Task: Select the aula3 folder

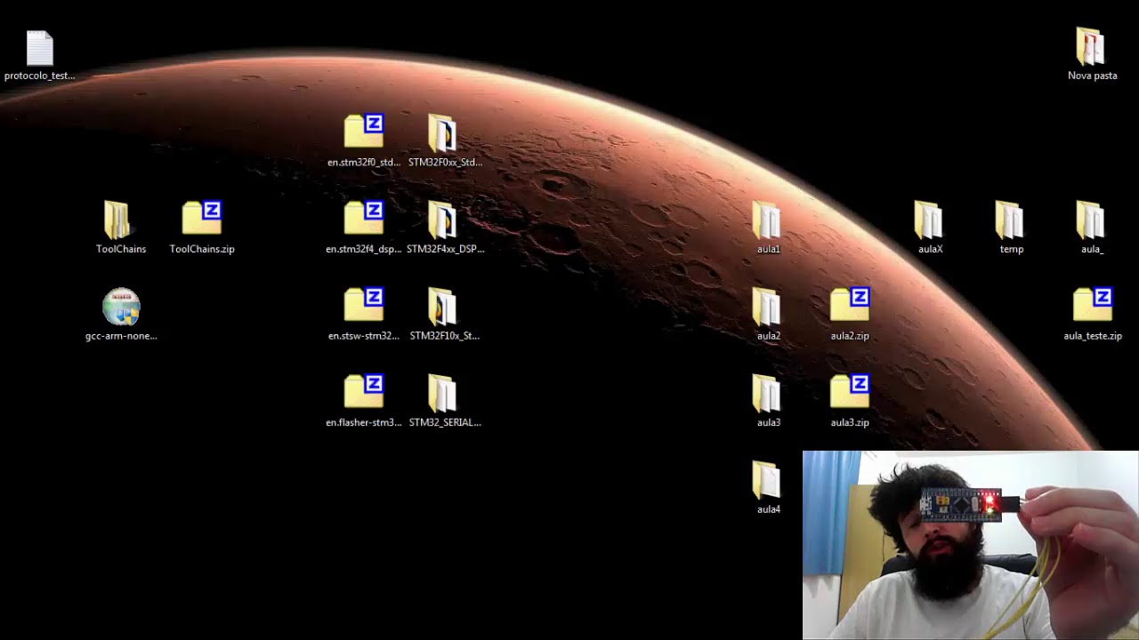Action: (766, 393)
